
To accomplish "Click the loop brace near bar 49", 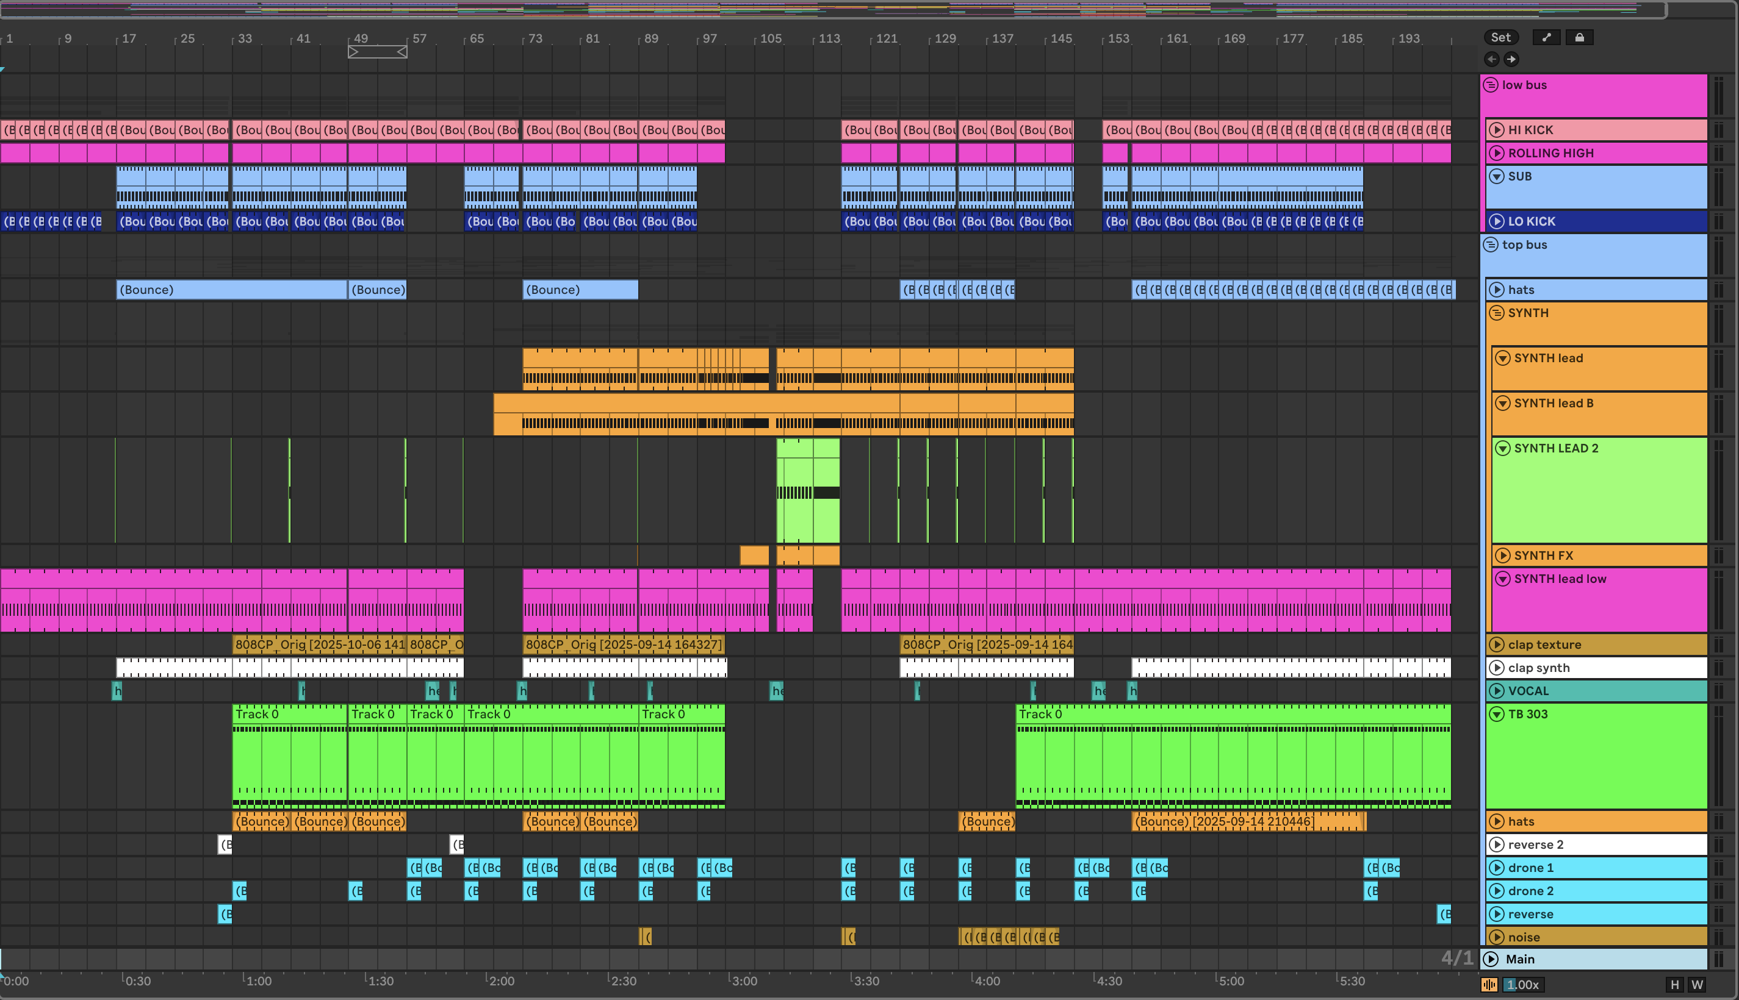I will 377,51.
